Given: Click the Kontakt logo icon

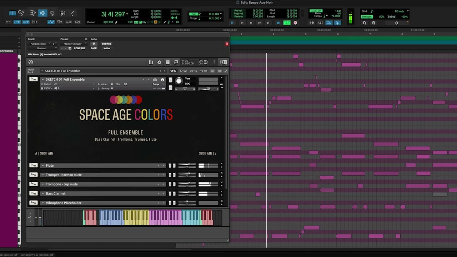Looking at the screenshot, I should click(31, 62).
